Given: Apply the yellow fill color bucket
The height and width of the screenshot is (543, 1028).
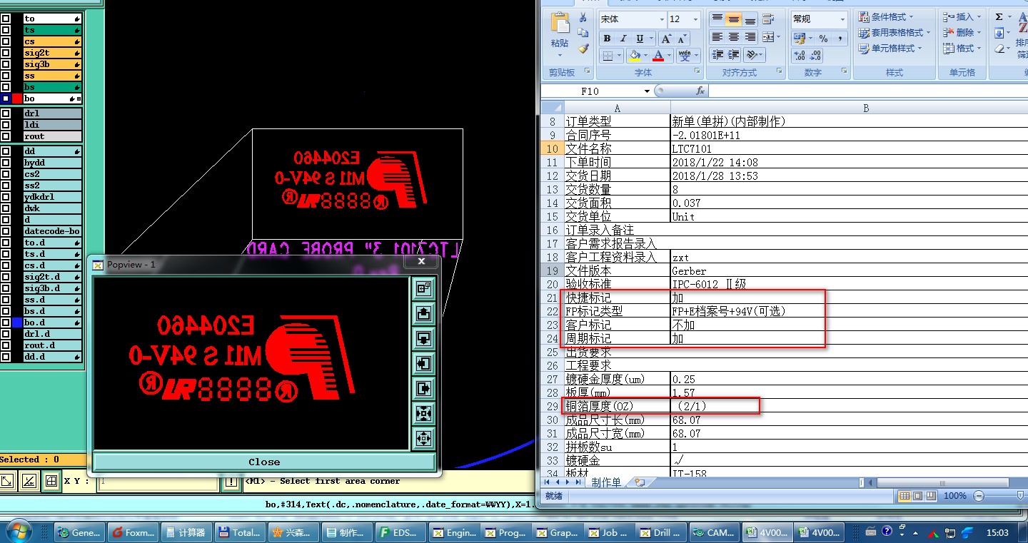Looking at the screenshot, I should (x=633, y=55).
